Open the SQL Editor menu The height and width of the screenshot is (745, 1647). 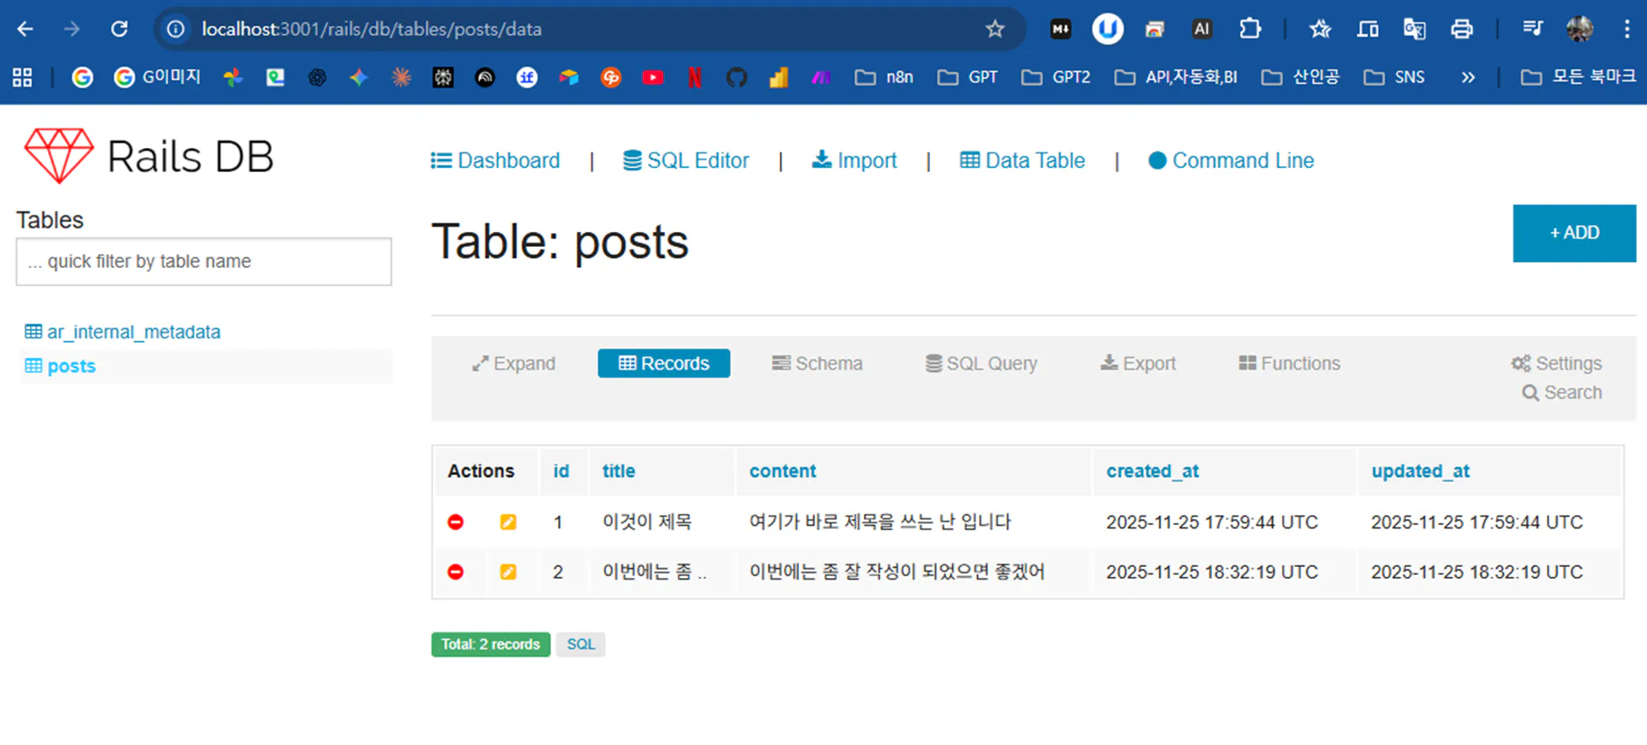[x=686, y=160]
